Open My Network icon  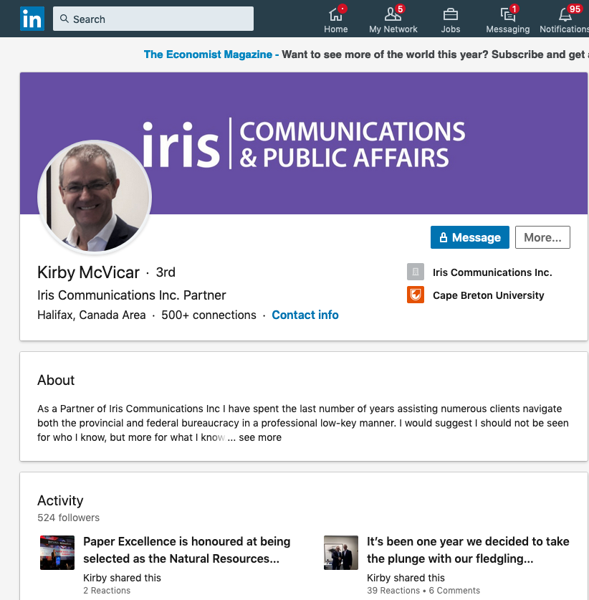pos(393,15)
